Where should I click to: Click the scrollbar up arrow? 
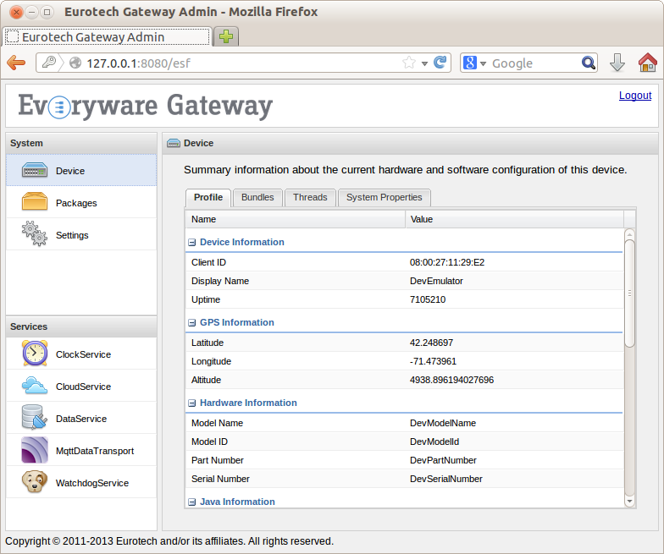tap(630, 233)
